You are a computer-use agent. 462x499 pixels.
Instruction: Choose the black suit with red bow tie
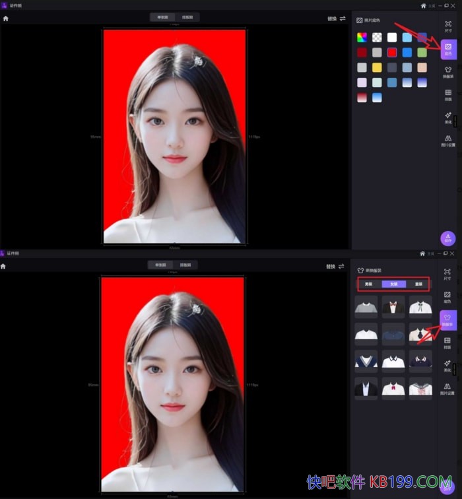(x=393, y=307)
